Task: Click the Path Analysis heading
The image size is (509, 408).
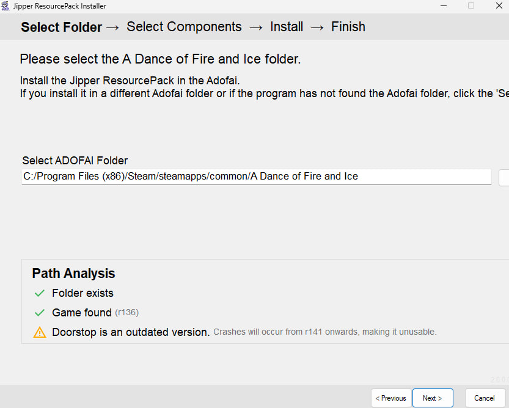Action: coord(74,274)
